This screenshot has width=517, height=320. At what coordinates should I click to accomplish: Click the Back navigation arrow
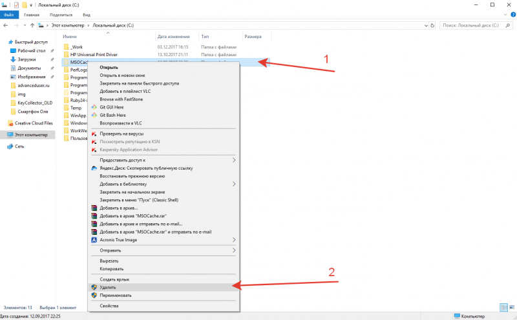point(6,25)
